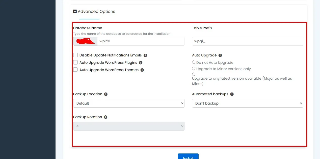Click the info icon beside Auto Upgrade WordPress Plugins
320x159 pixels.
point(141,62)
